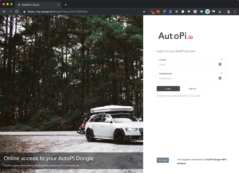Screen dimensions: 239x173
Task: Follow the Forgot your password link
Action: (178, 96)
